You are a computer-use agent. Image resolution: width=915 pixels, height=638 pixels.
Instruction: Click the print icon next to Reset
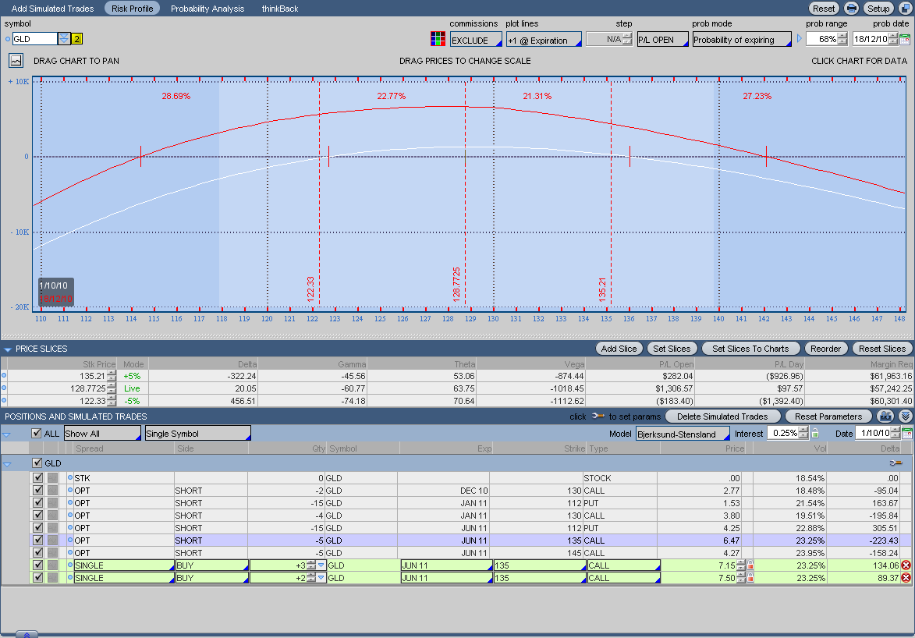(x=852, y=9)
